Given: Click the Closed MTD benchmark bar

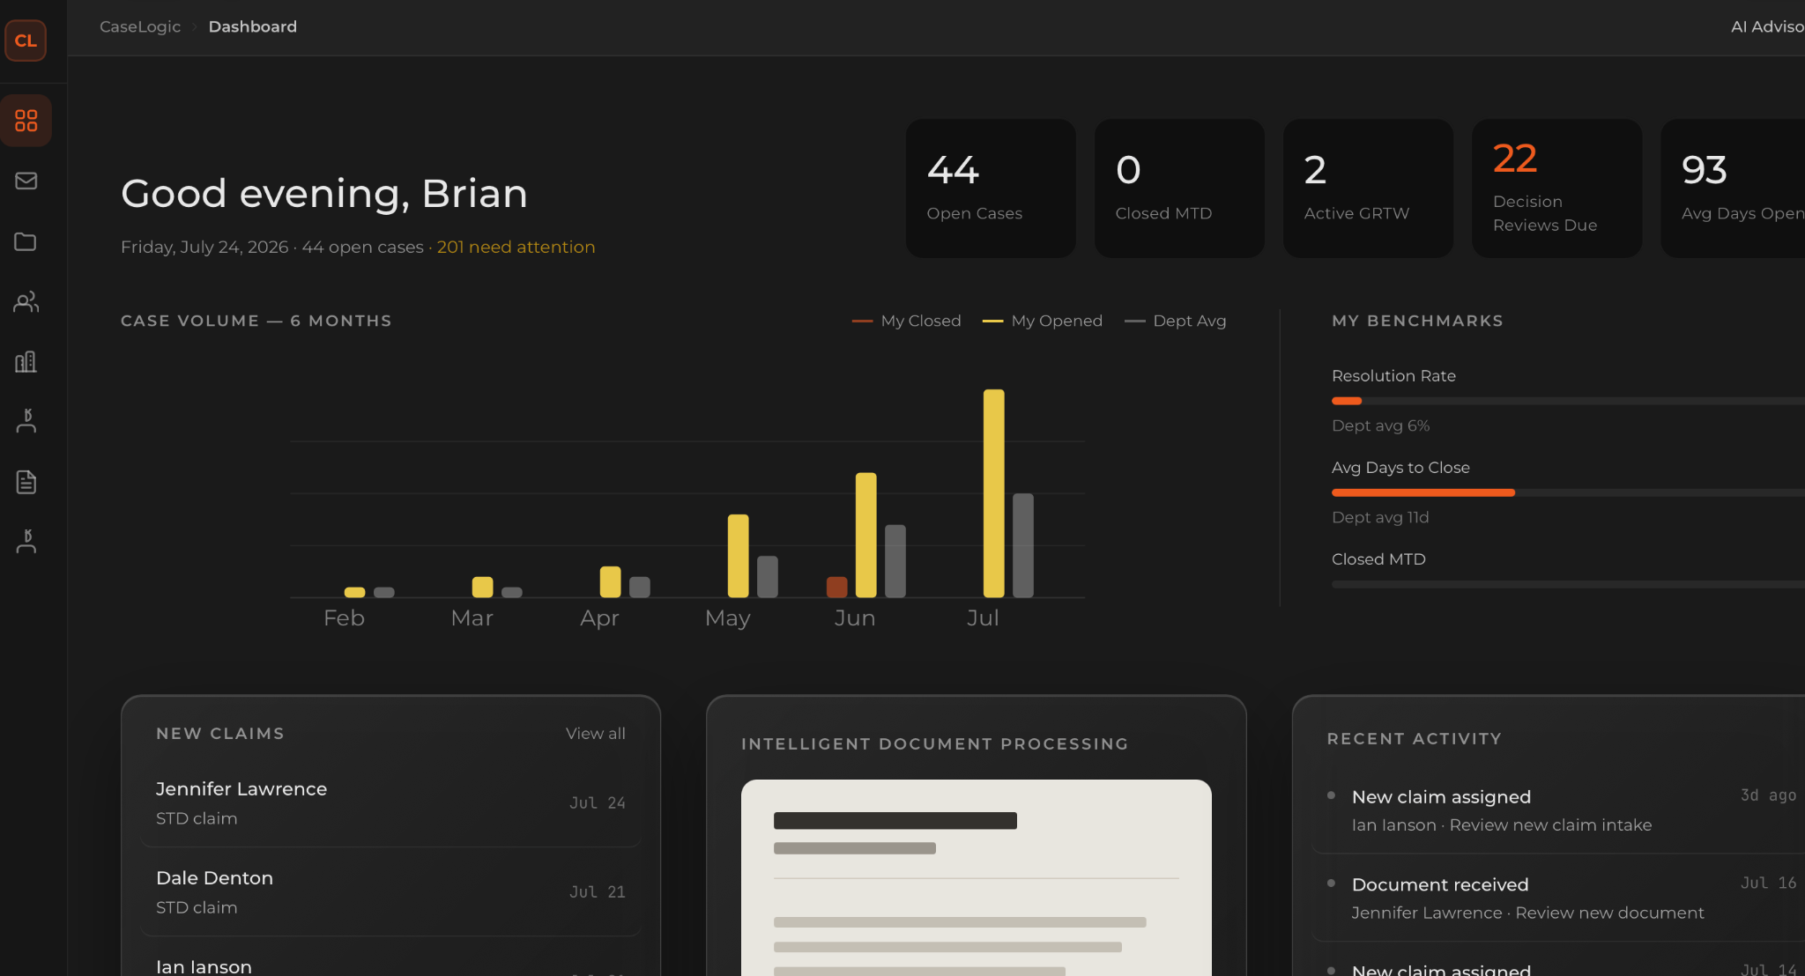Looking at the screenshot, I should pyautogui.click(x=1568, y=584).
